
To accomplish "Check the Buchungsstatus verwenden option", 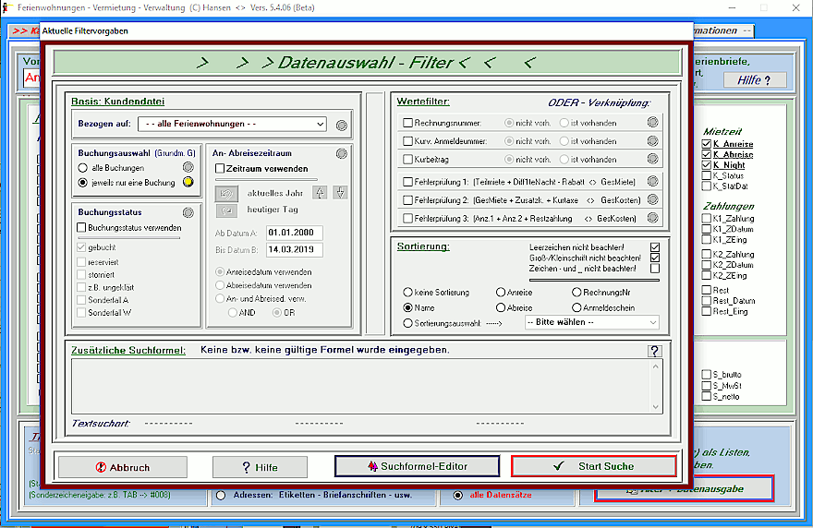I will [82, 228].
